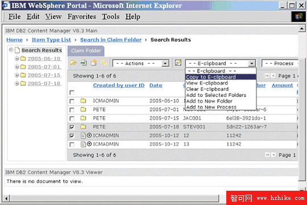Image resolution: width=307 pixels, height=205 pixels.
Task: Sort by Amount column header
Action: pos(283,85)
